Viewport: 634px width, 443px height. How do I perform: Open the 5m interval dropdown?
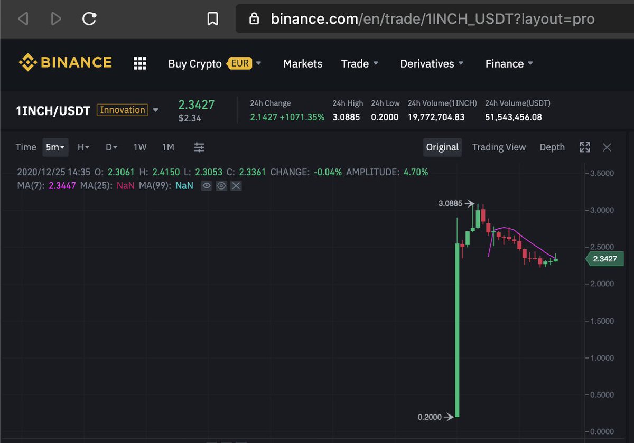click(55, 147)
